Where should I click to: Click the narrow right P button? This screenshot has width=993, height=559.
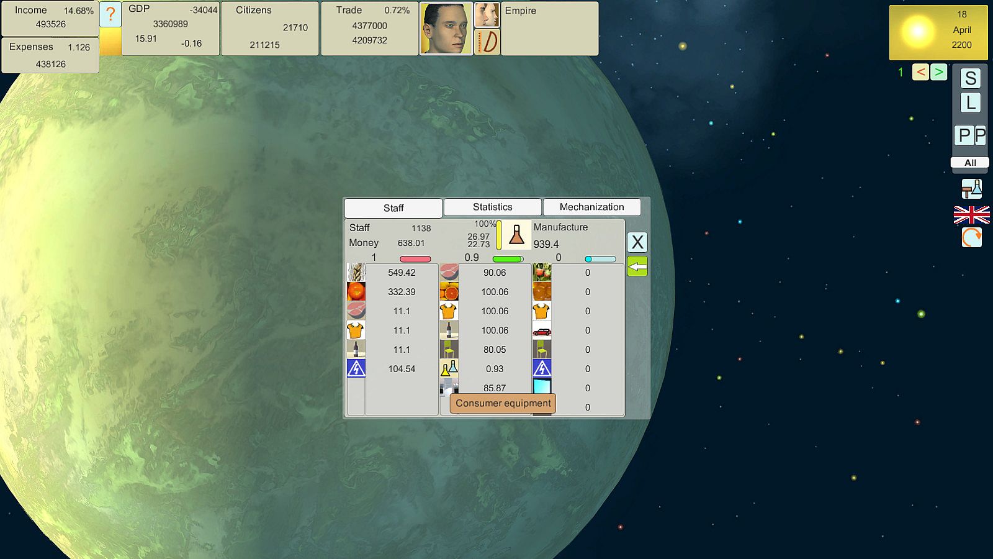pyautogui.click(x=981, y=135)
